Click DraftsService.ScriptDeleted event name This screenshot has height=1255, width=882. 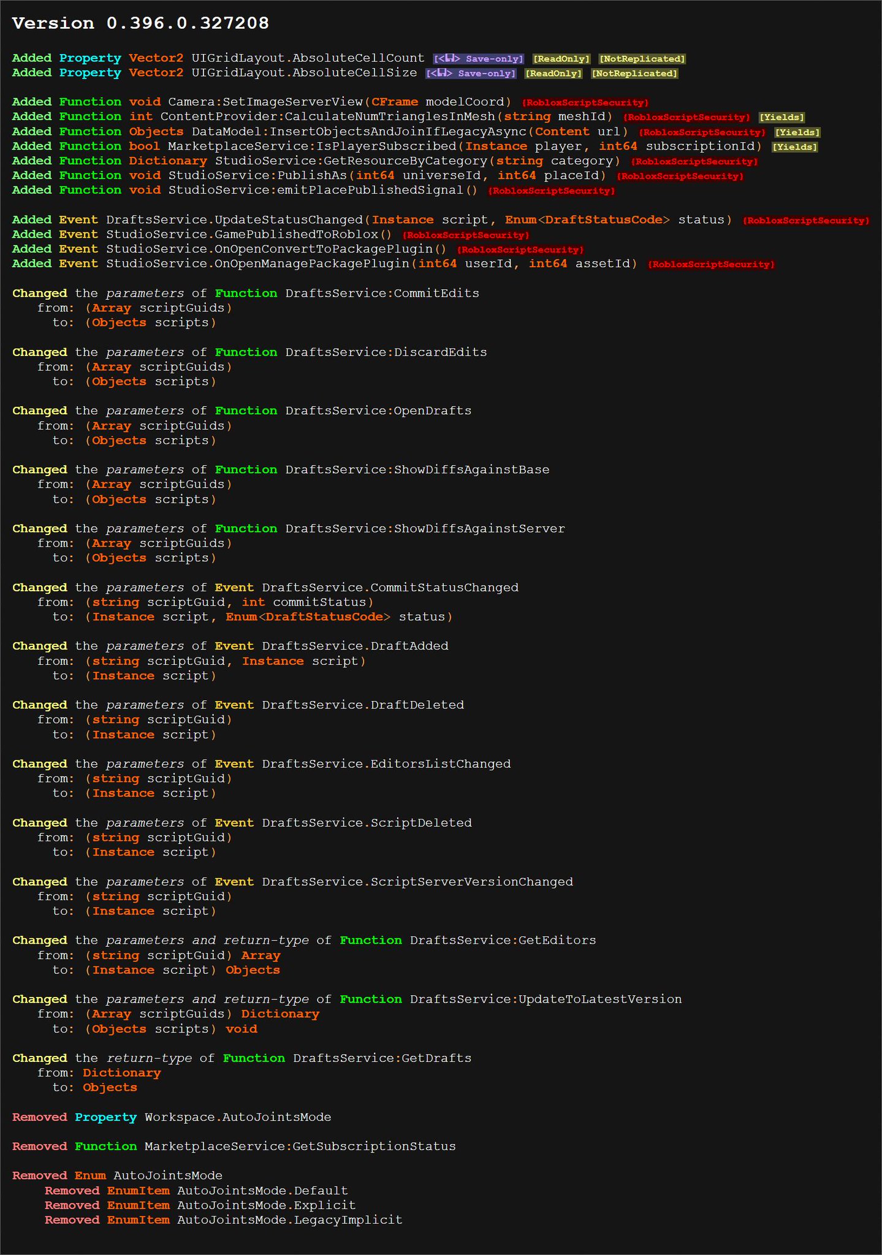click(367, 823)
